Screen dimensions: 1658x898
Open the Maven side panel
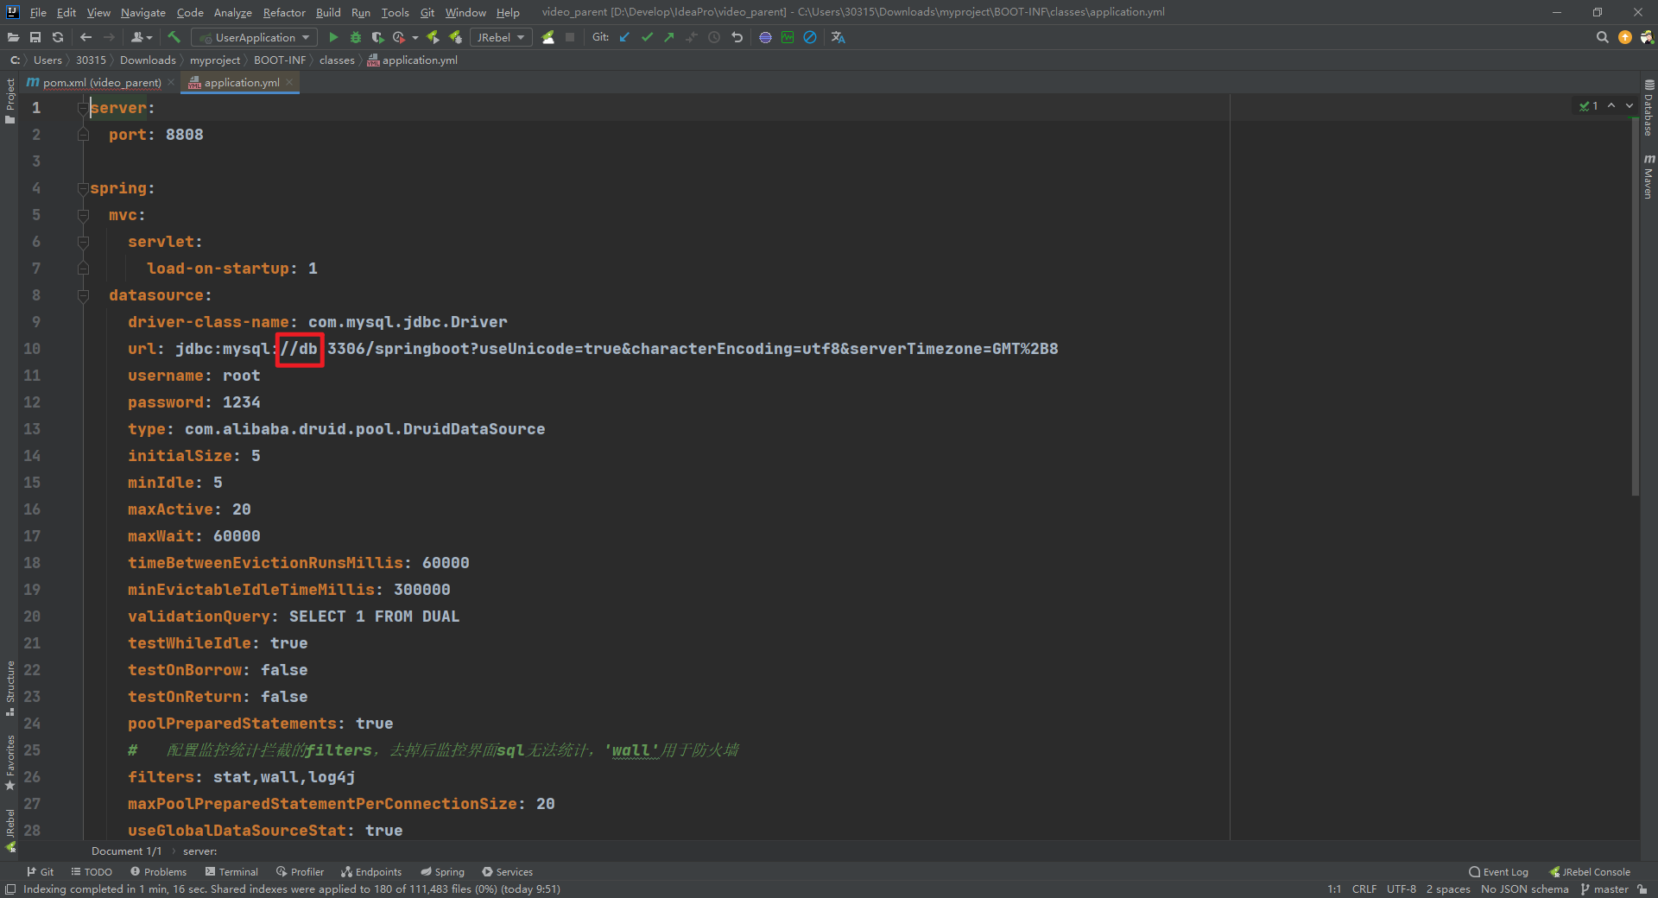click(1649, 176)
